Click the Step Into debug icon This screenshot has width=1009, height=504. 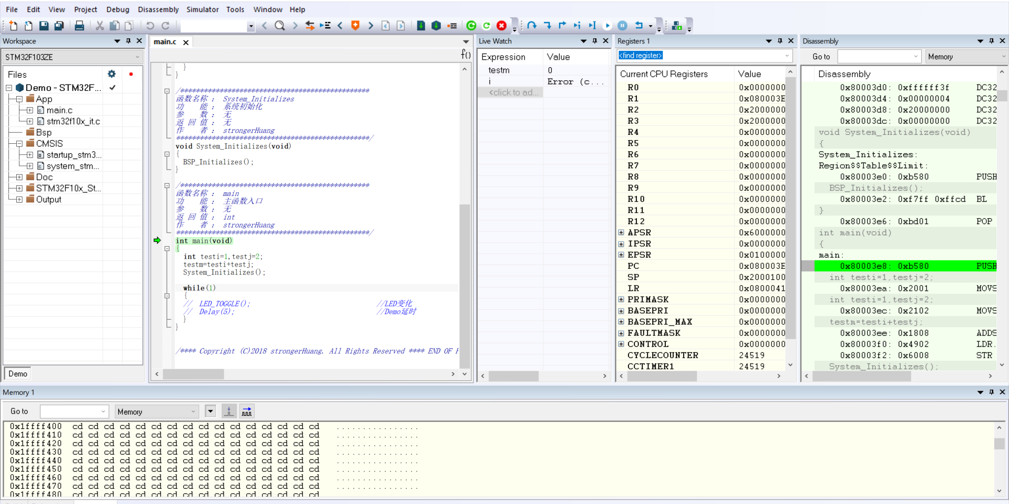click(x=547, y=25)
